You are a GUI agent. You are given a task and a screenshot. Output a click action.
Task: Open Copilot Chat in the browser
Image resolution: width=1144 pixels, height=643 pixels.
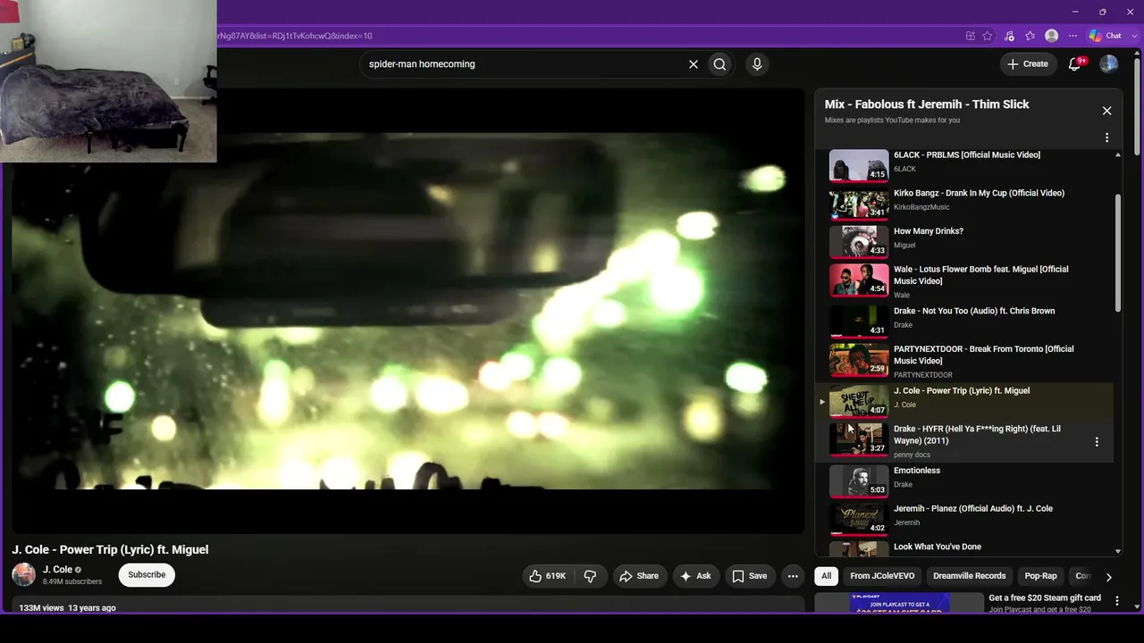point(1106,36)
